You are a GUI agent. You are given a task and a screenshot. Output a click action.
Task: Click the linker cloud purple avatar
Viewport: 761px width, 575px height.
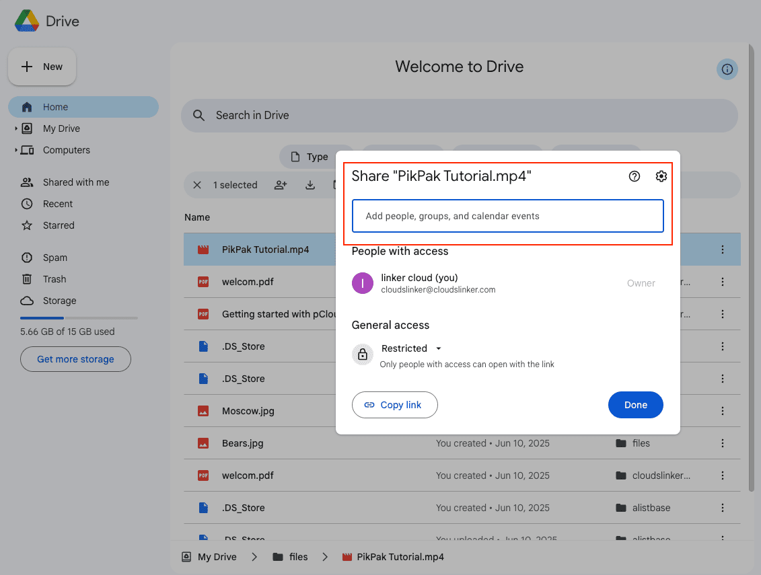(x=363, y=283)
